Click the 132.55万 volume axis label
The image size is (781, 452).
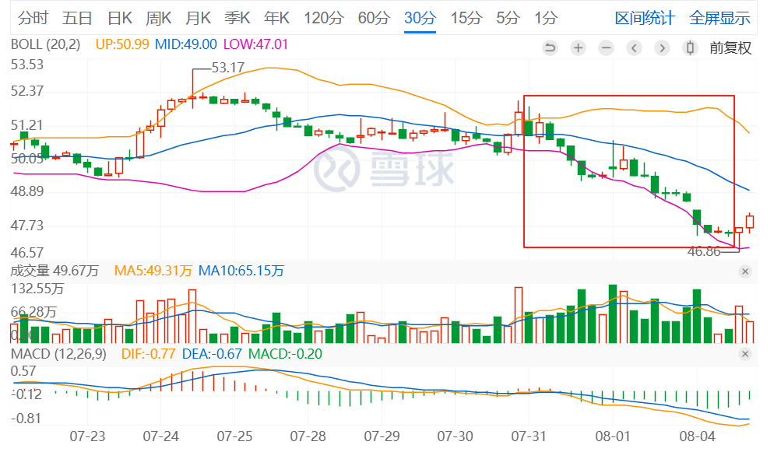click(x=37, y=289)
